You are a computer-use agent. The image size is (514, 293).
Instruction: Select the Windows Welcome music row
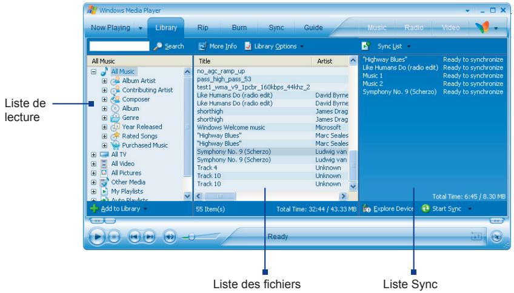[x=272, y=127]
